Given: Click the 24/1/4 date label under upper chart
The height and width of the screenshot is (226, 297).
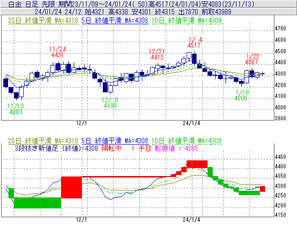Looking at the screenshot, I should click(x=191, y=123).
